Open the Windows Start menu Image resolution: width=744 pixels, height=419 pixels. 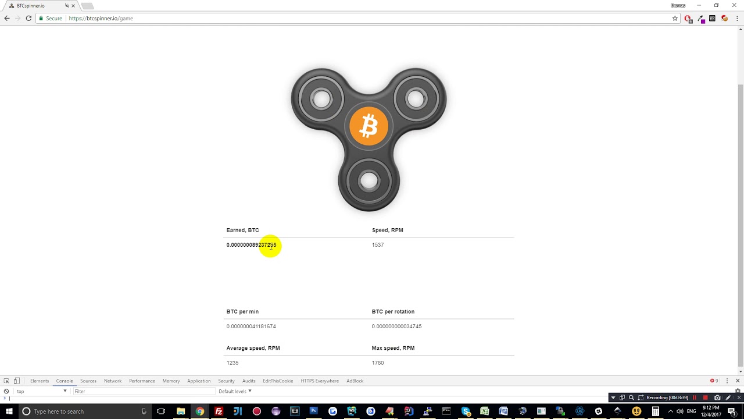tap(9, 411)
